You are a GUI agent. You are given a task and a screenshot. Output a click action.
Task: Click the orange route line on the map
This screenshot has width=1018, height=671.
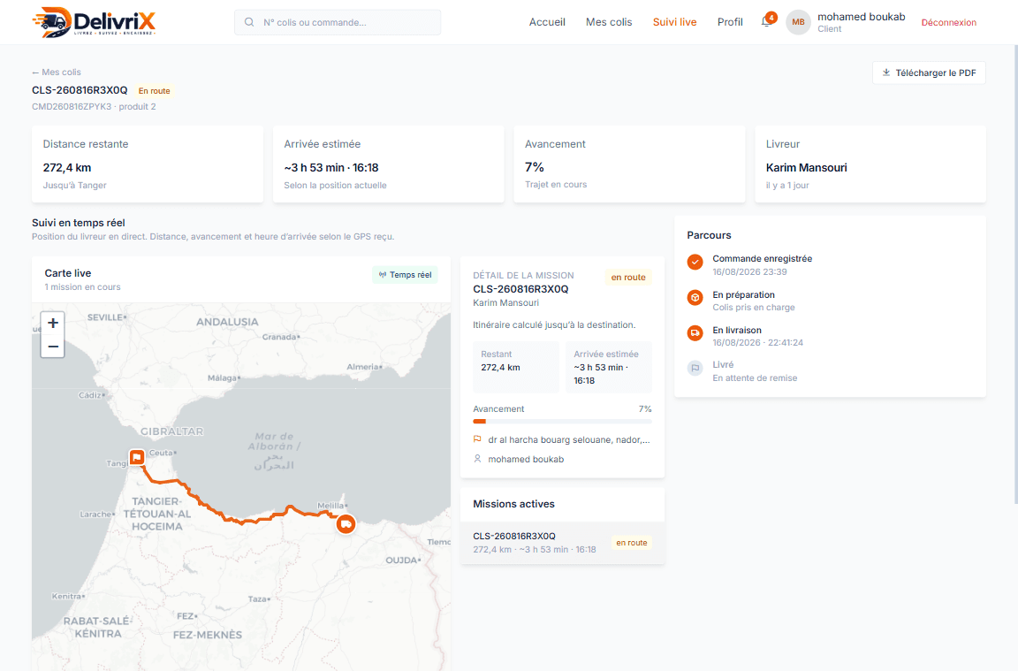click(x=240, y=521)
